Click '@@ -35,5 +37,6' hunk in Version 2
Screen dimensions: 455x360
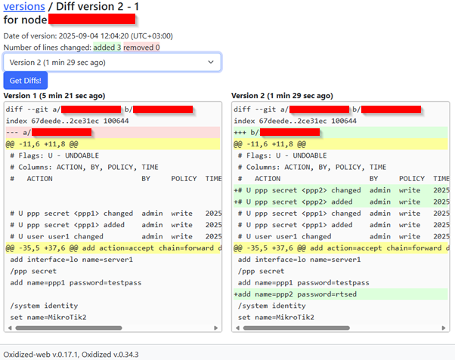341,248
